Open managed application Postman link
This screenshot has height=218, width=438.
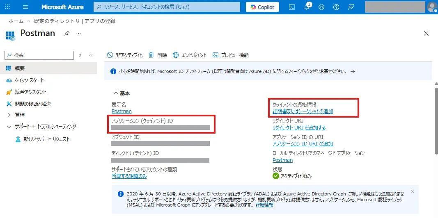(282, 160)
